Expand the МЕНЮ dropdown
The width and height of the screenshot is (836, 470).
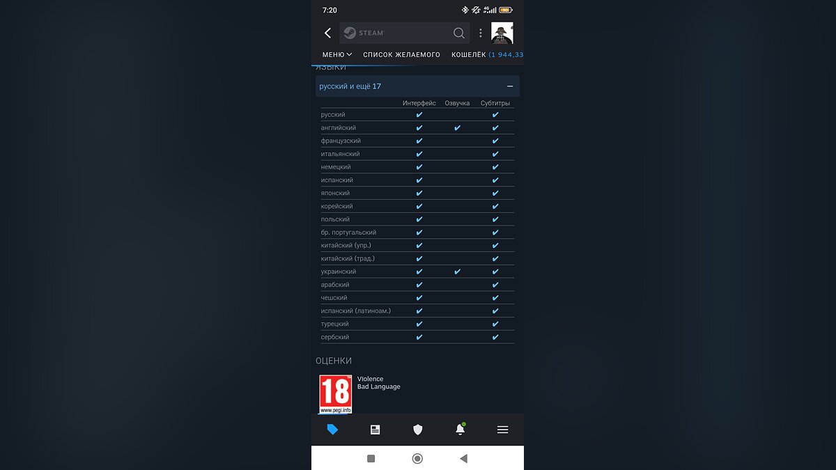337,54
